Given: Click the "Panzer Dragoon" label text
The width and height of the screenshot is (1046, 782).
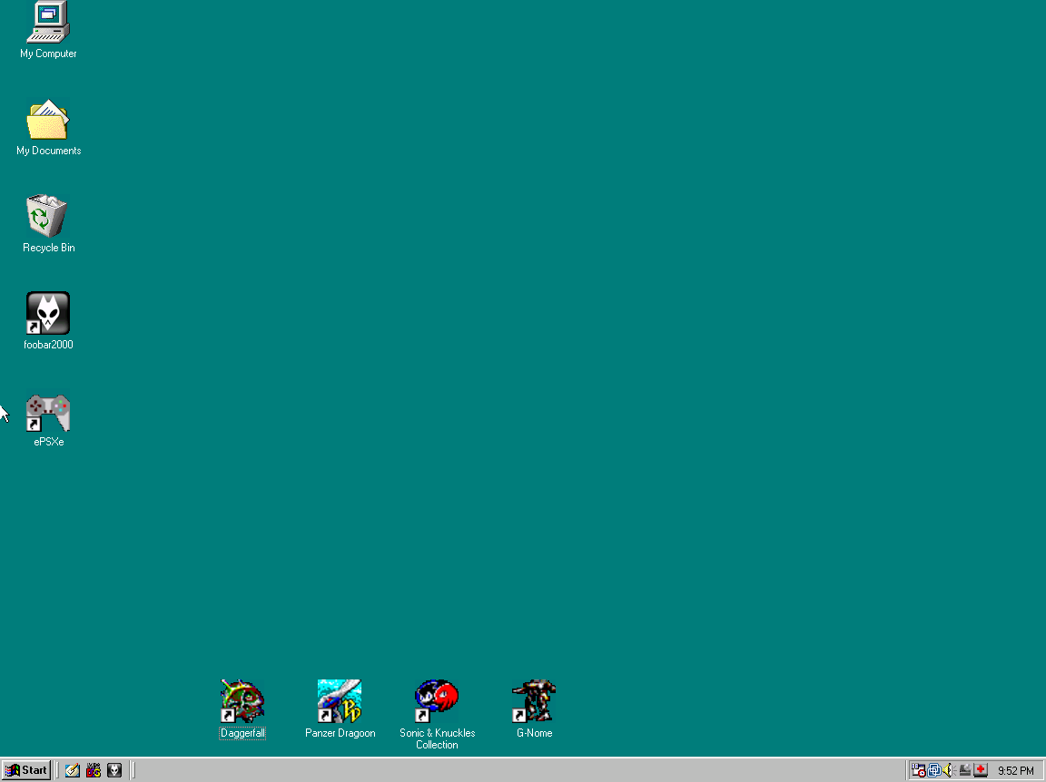Looking at the screenshot, I should point(340,733).
